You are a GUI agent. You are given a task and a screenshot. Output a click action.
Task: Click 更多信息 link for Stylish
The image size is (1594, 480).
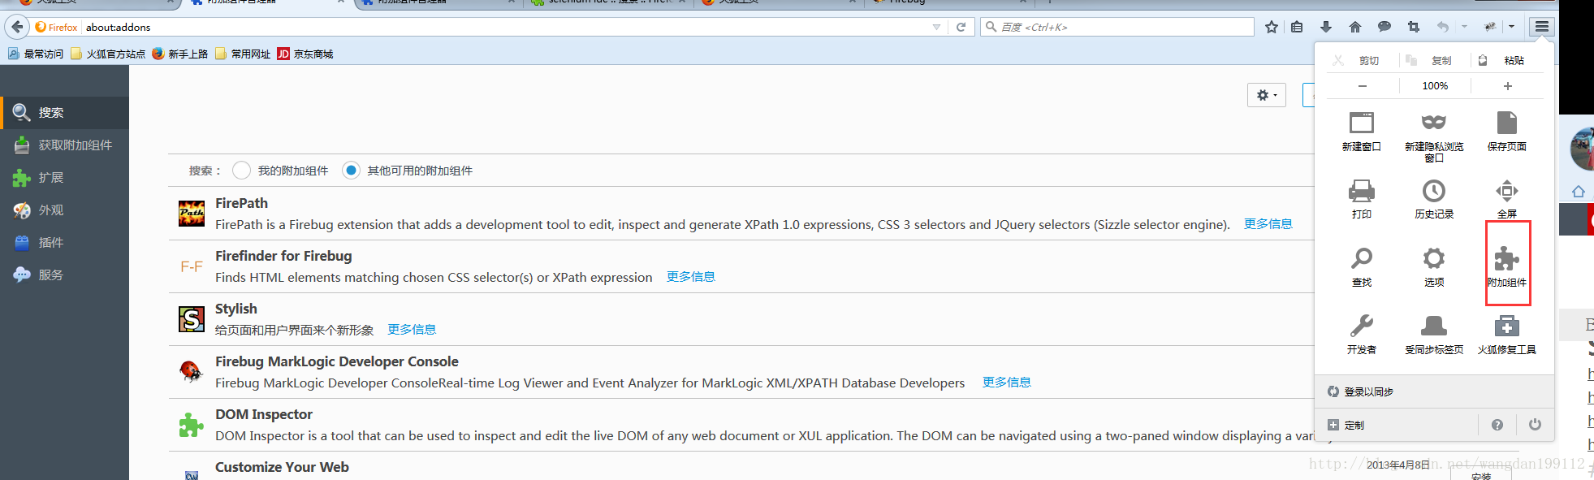click(x=412, y=330)
